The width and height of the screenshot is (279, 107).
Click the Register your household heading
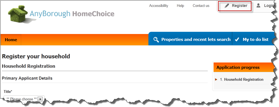click(x=36, y=56)
